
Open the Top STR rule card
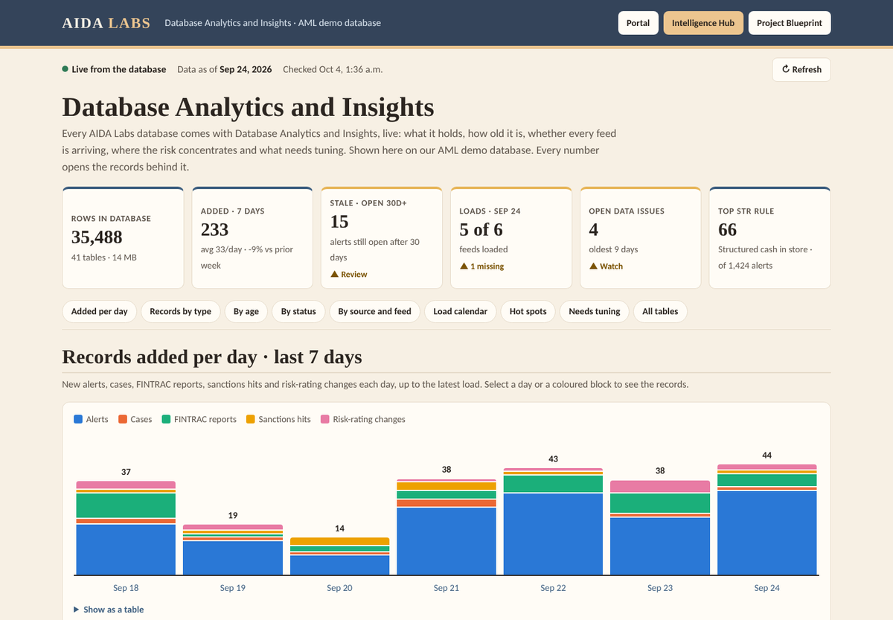click(770, 237)
